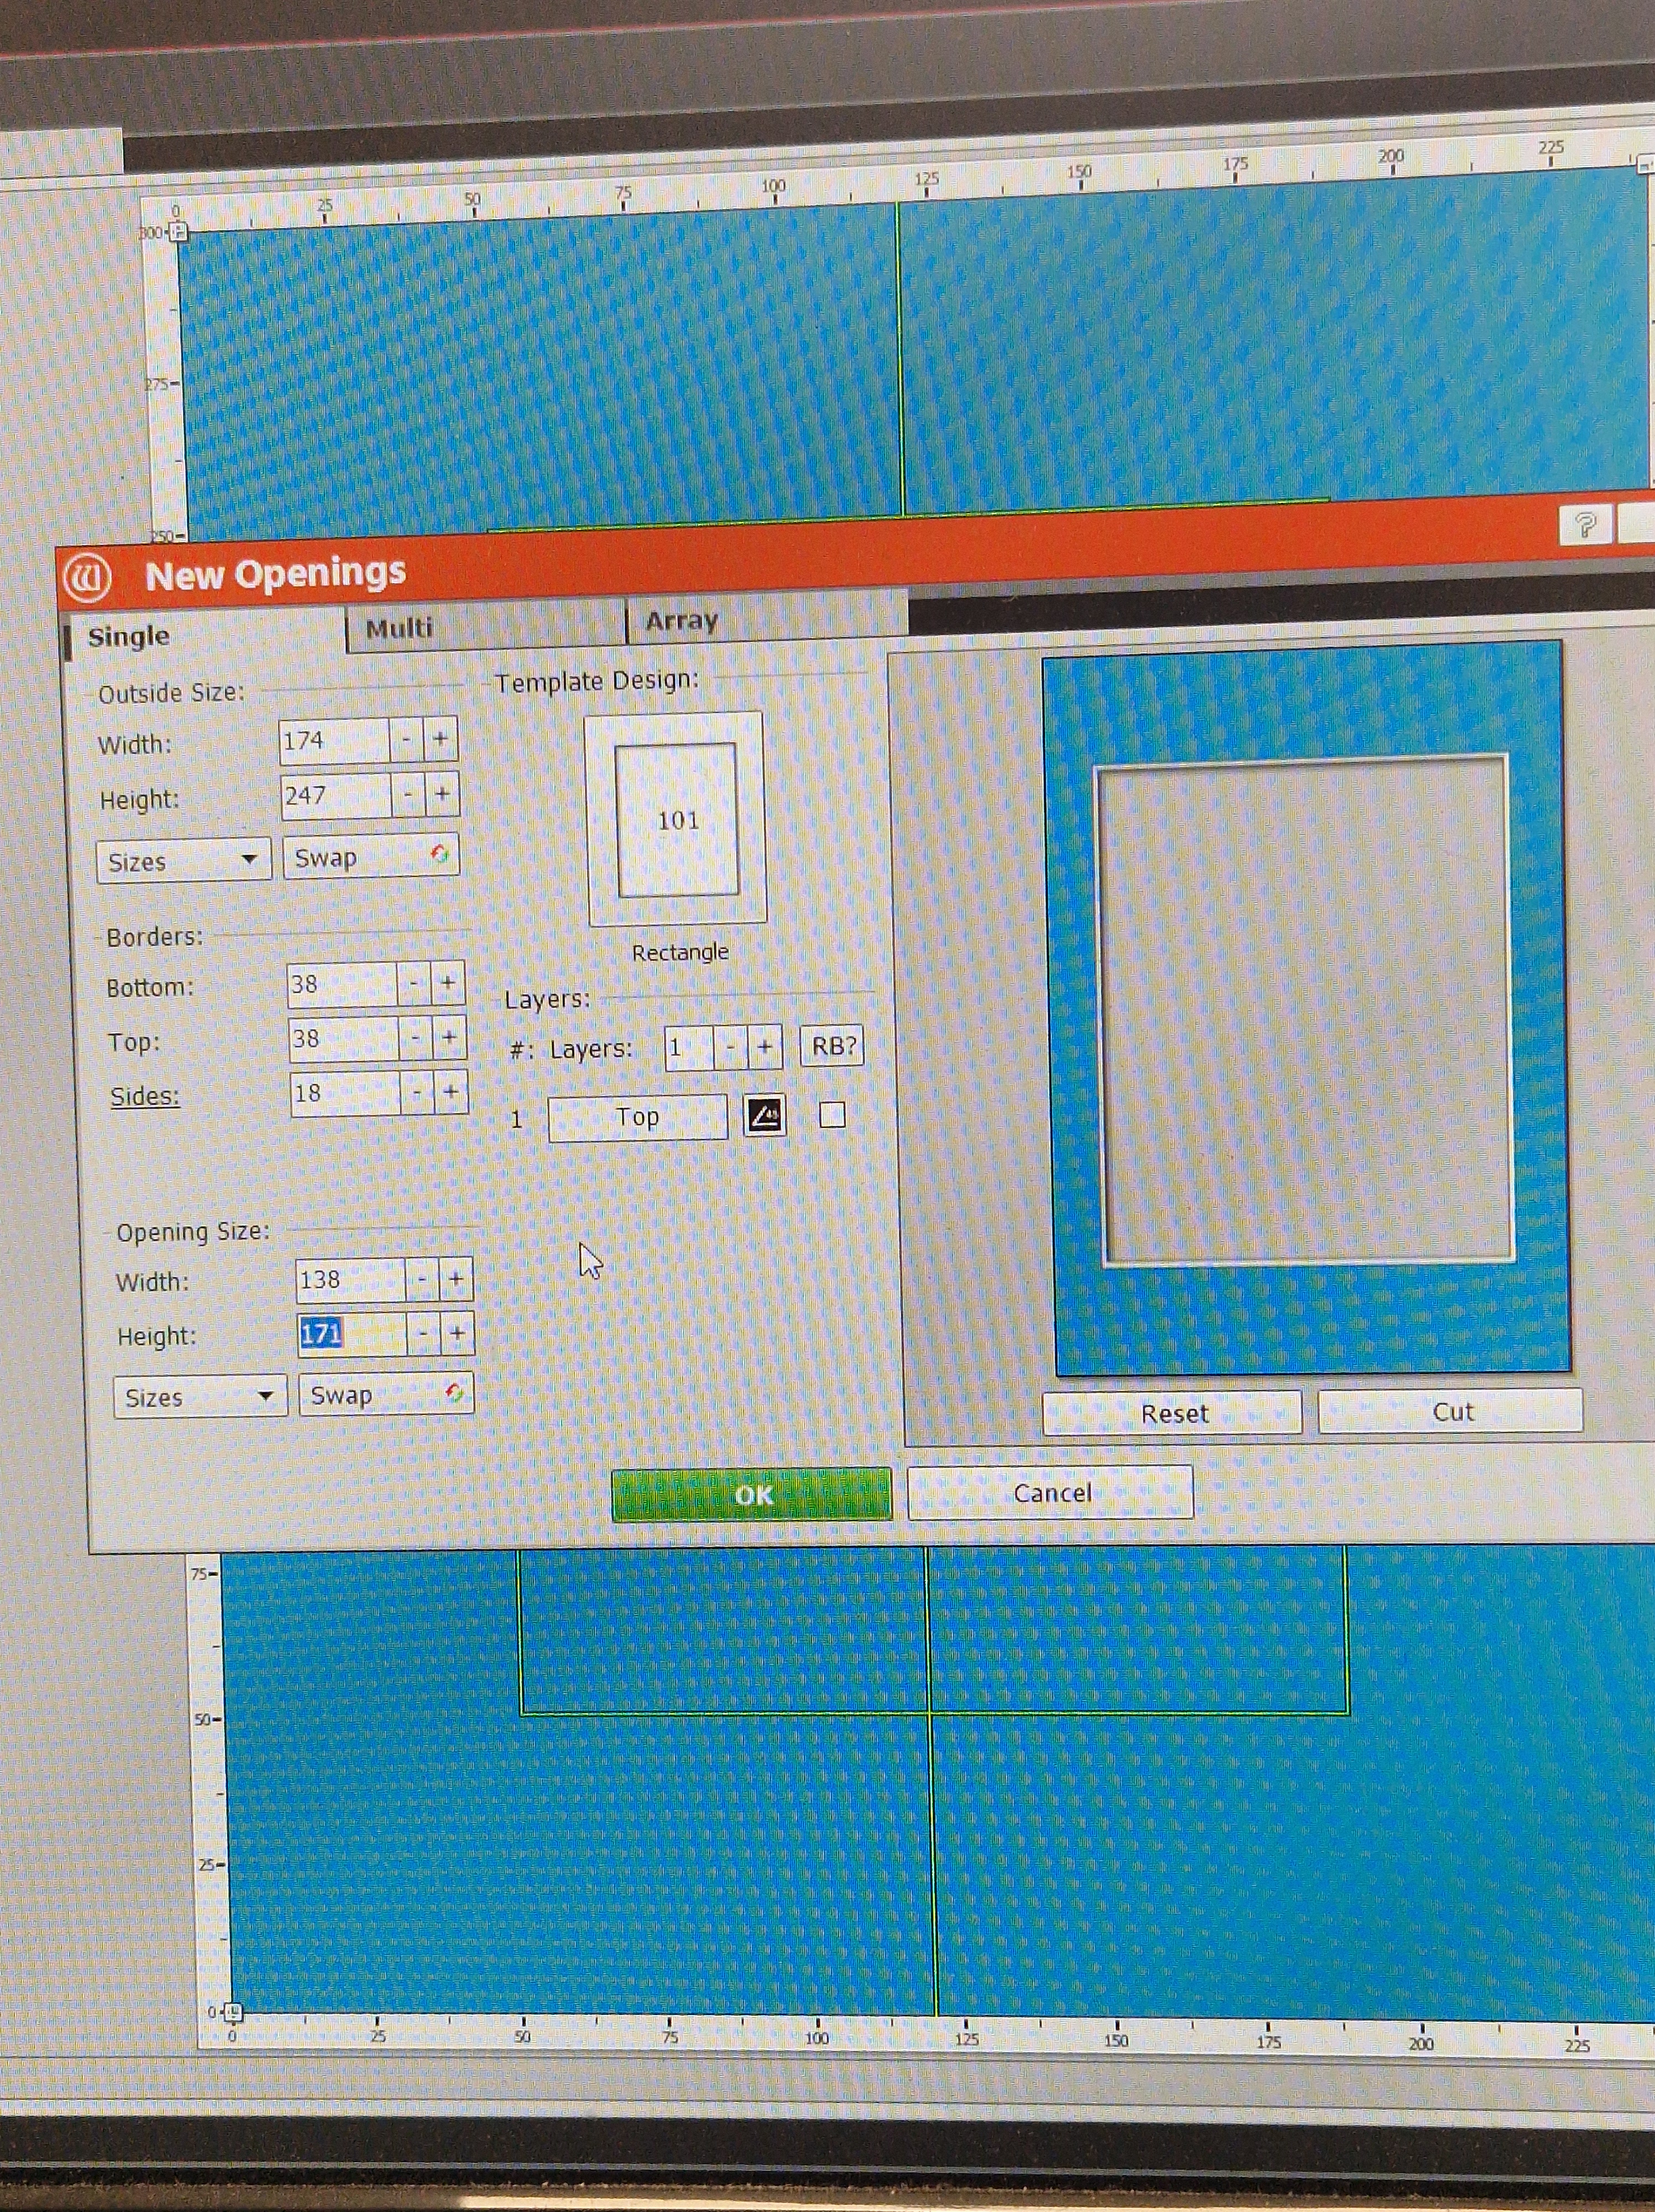
Task: Click the Opening Size Width input field
Action: click(x=350, y=1280)
